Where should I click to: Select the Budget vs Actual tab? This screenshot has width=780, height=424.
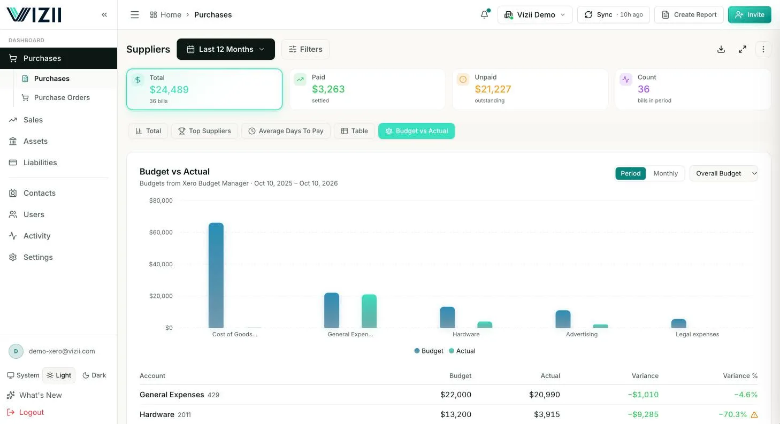[416, 131]
